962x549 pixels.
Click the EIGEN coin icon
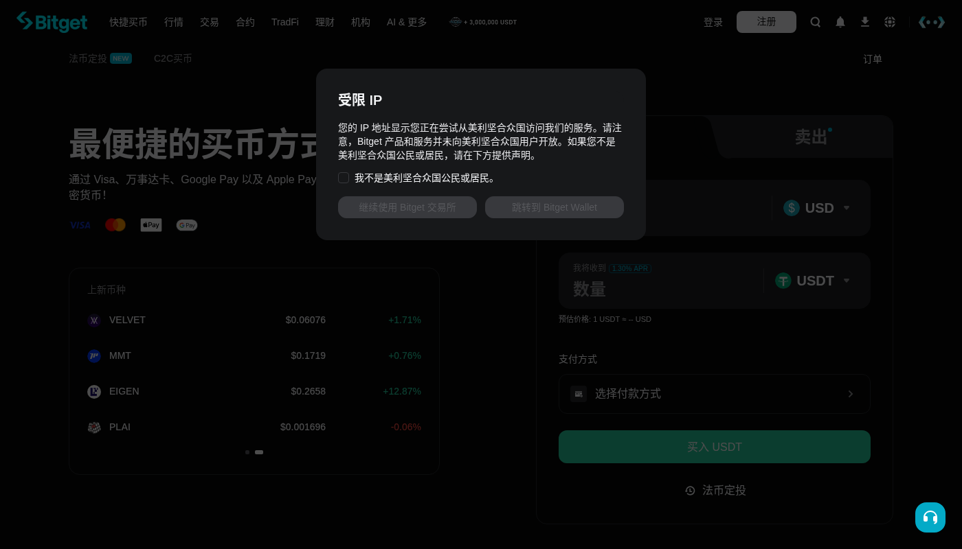coord(94,392)
